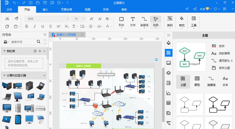Open the 颜色 color theme option
Viewport: 235px width, 129px height.
click(197, 81)
